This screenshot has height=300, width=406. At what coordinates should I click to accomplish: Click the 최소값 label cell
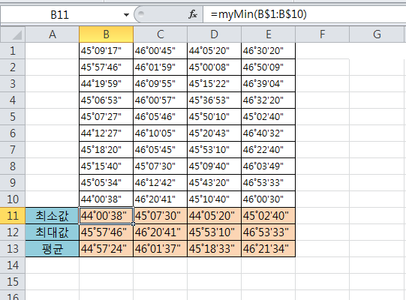pyautogui.click(x=53, y=215)
